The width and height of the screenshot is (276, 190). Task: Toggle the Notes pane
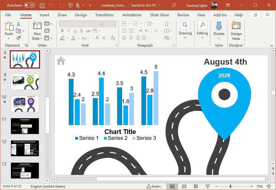tap(154, 186)
